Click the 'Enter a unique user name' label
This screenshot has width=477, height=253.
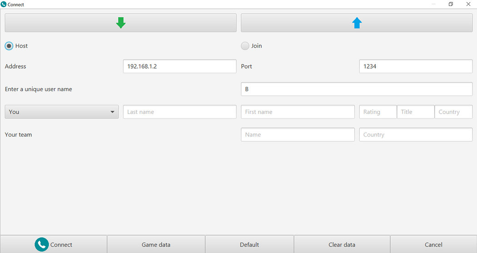pos(38,89)
